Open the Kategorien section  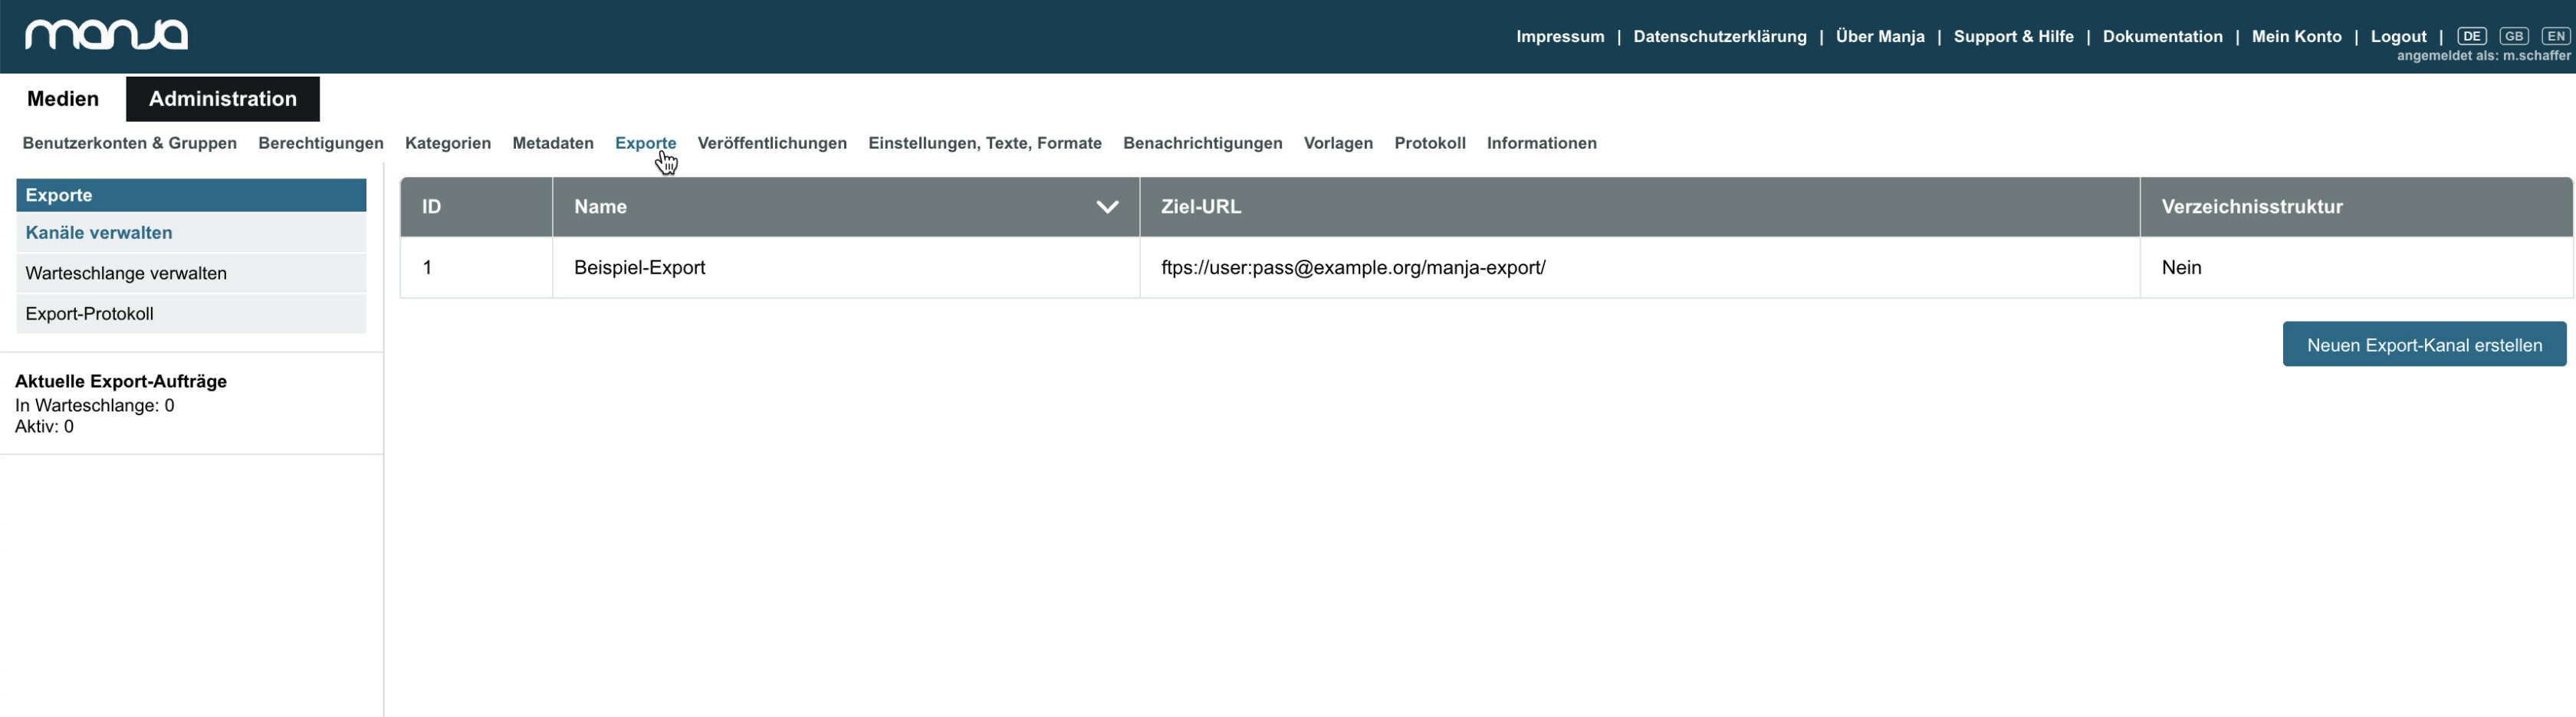coord(448,142)
